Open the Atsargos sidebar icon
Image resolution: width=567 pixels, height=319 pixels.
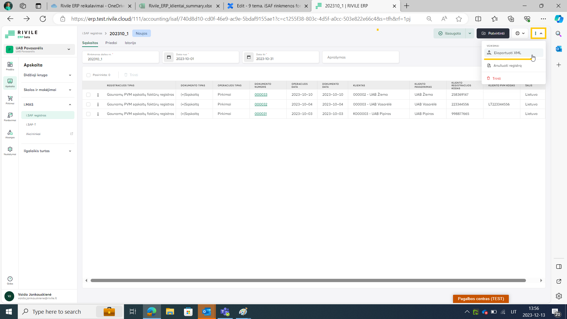click(10, 134)
